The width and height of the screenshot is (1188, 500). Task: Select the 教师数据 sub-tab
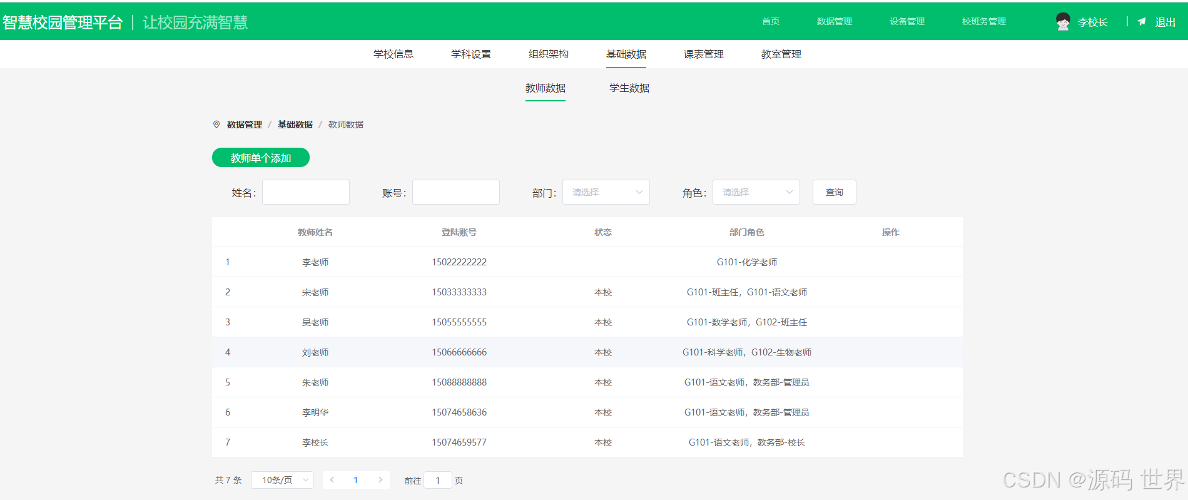pyautogui.click(x=546, y=88)
